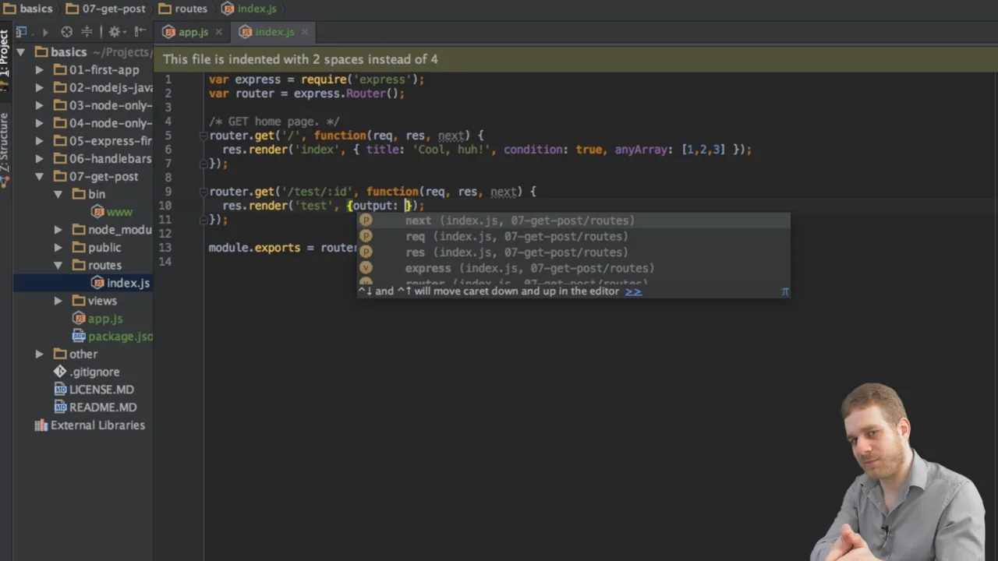Open project panel settings gear
The image size is (998, 561).
pyautogui.click(x=115, y=32)
